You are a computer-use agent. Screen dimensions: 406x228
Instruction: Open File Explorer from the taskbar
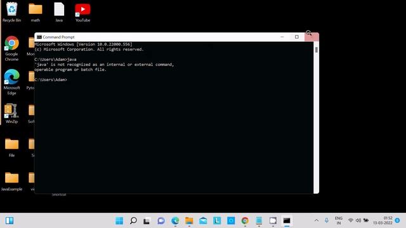tap(189, 220)
